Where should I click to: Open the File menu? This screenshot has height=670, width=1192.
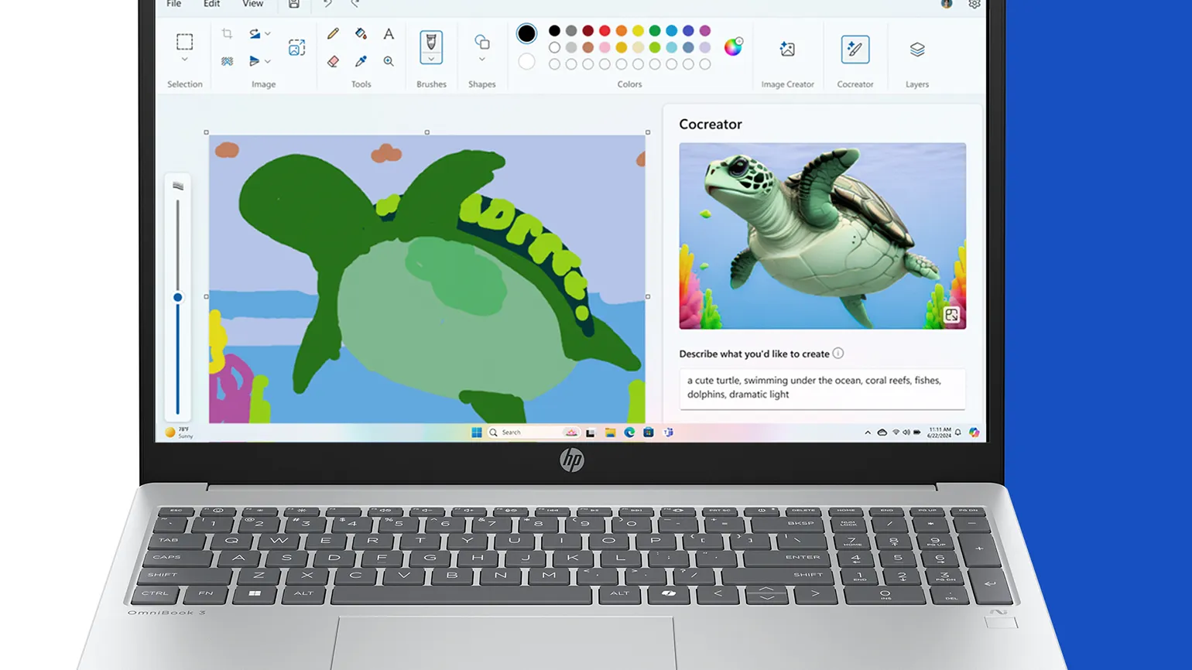174,4
